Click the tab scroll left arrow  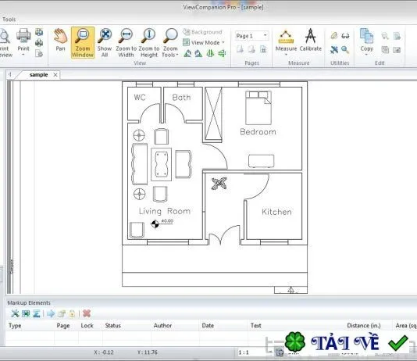coord(10,74)
